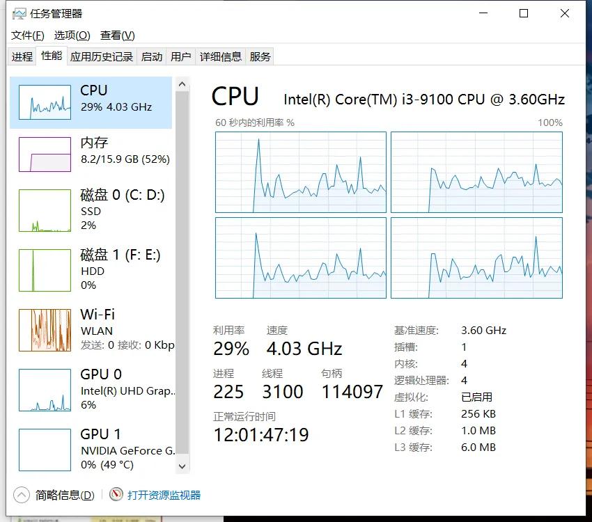Open the 查看 (View) menu

click(x=116, y=35)
